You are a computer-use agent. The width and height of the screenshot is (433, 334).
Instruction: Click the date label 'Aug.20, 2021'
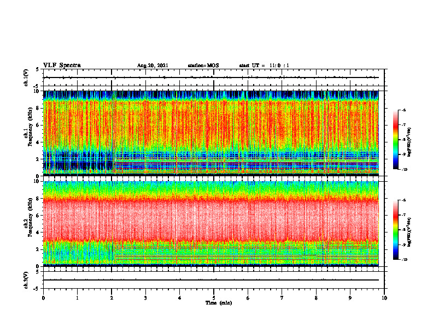[x=153, y=65]
